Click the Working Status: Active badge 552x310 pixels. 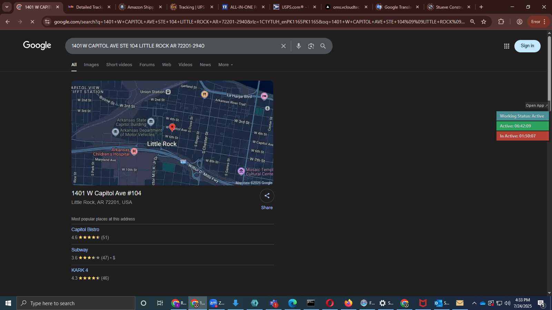click(x=522, y=116)
